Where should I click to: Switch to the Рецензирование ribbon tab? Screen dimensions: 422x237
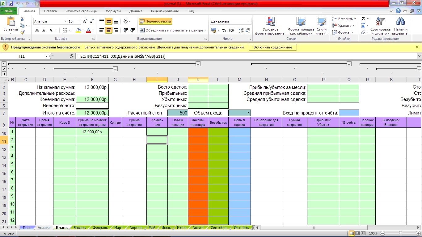click(165, 11)
